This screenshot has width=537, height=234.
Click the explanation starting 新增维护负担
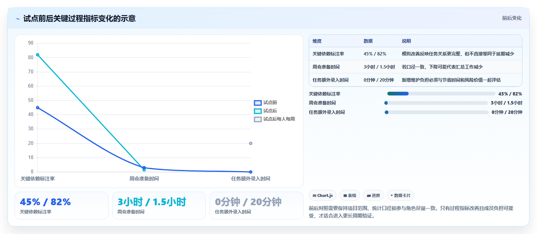tap(451, 80)
